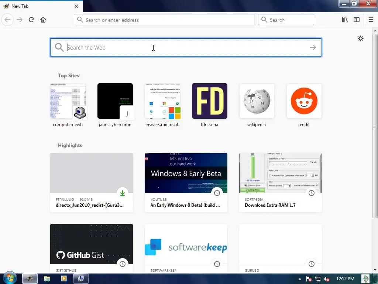This screenshot has width=378, height=284.
Task: Open the home page icon
Action: coord(43,20)
